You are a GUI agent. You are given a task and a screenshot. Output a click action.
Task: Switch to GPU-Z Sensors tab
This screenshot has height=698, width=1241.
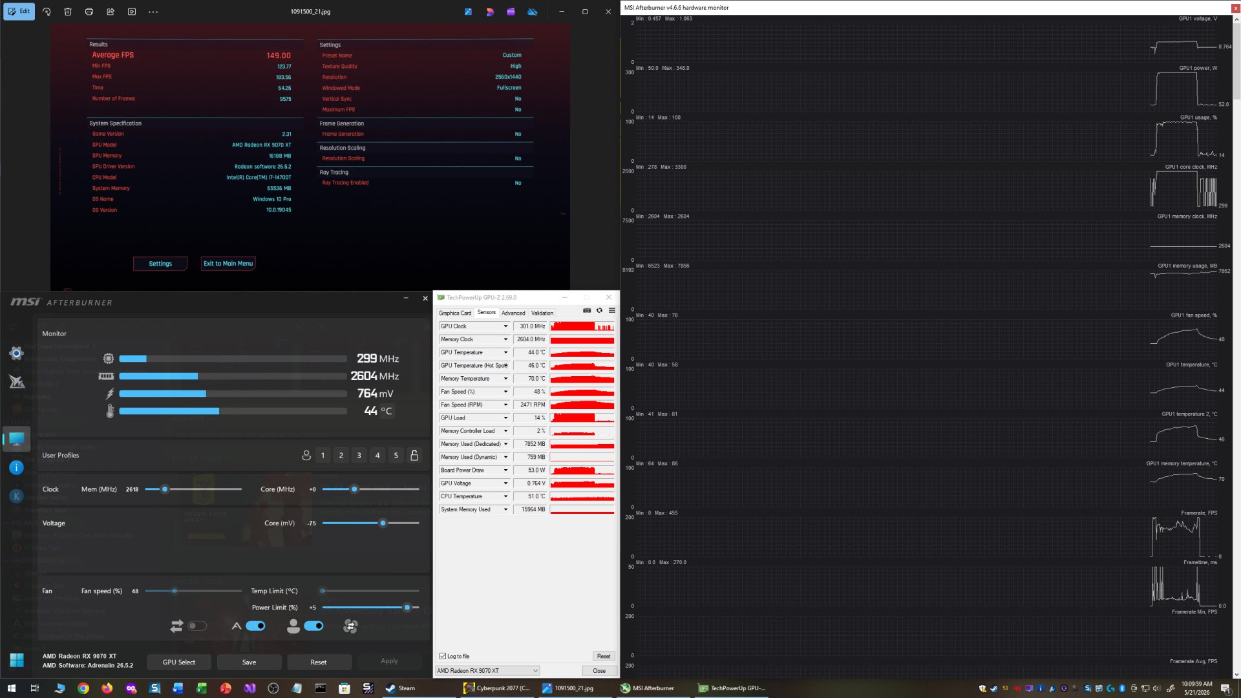click(487, 313)
